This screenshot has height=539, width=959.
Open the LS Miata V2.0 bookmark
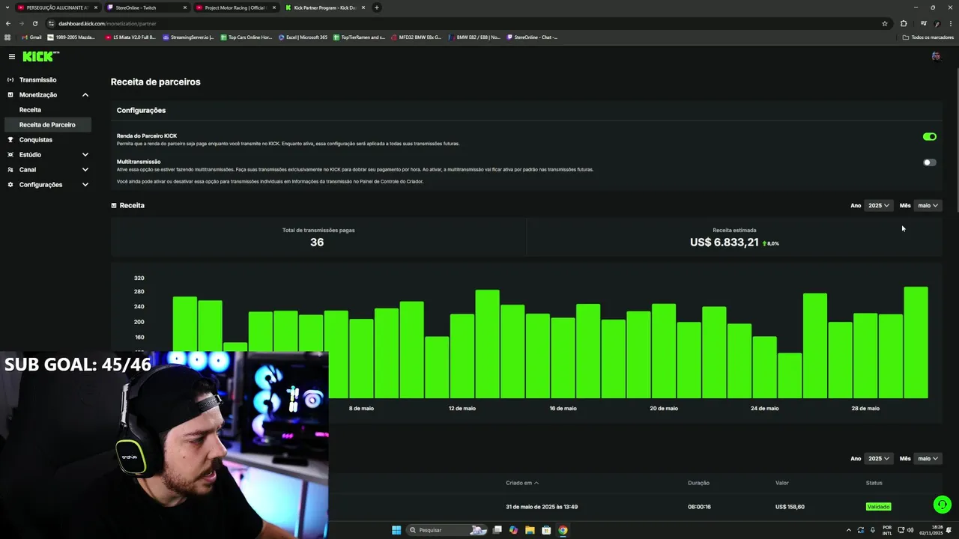pos(130,37)
